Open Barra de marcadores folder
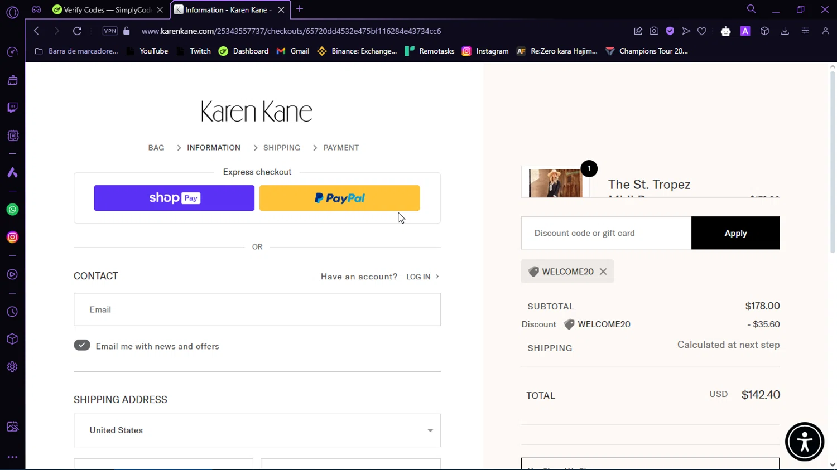Image resolution: width=837 pixels, height=470 pixels. click(x=76, y=51)
